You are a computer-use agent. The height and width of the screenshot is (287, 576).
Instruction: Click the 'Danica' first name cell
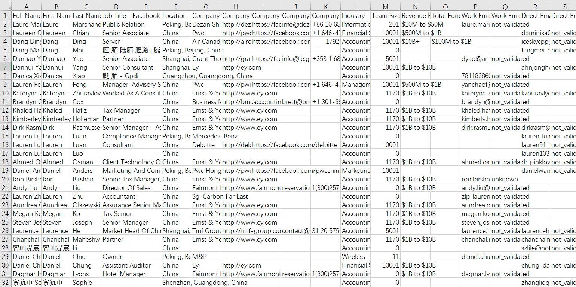(x=56, y=76)
